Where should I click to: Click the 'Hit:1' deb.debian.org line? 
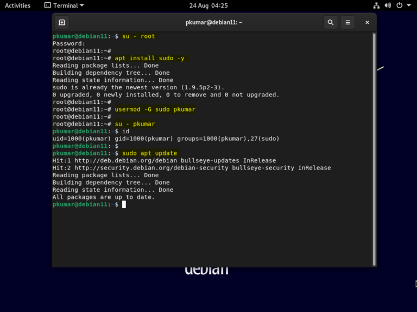click(164, 160)
